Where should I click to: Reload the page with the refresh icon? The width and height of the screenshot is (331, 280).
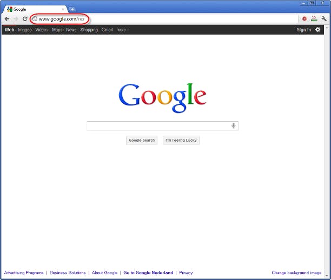coord(25,19)
